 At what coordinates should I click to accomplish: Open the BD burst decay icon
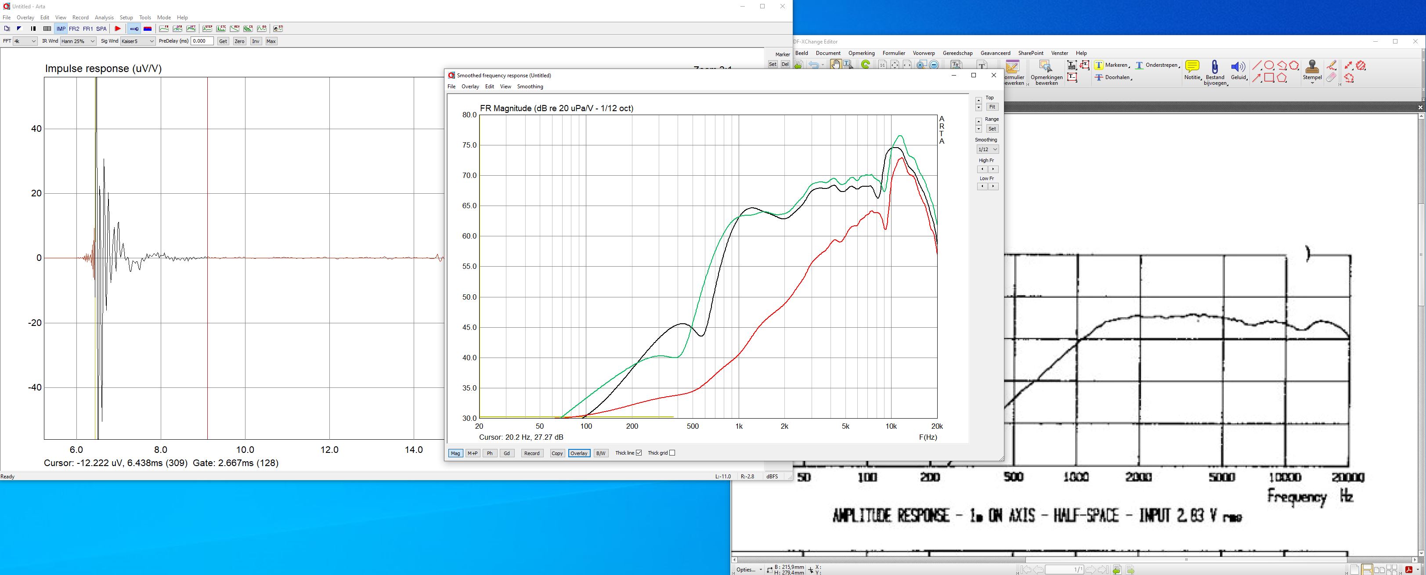pos(262,29)
